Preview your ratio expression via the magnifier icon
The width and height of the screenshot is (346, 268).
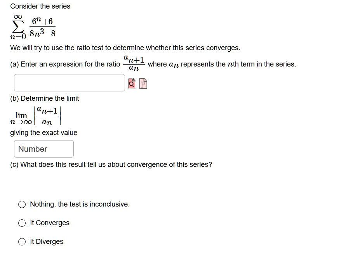[x=132, y=82]
